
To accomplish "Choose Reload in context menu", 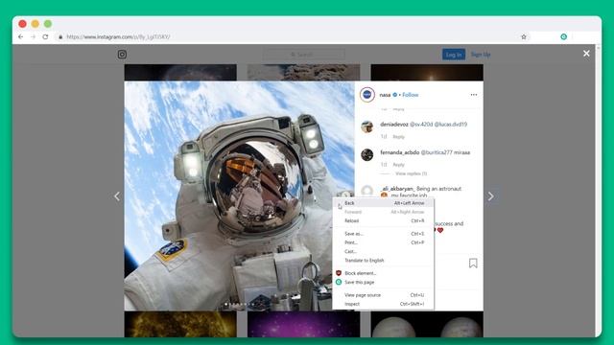I will [x=384, y=220].
